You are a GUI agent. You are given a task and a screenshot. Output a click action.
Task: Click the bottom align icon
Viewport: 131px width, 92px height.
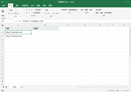32,10
